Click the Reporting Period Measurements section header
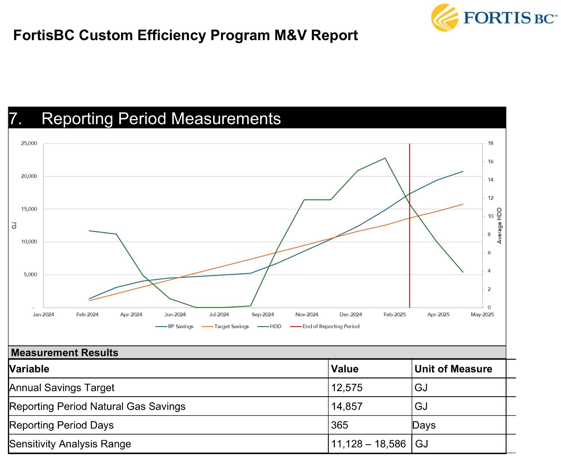Screen dimensions: 561x464 161,119
